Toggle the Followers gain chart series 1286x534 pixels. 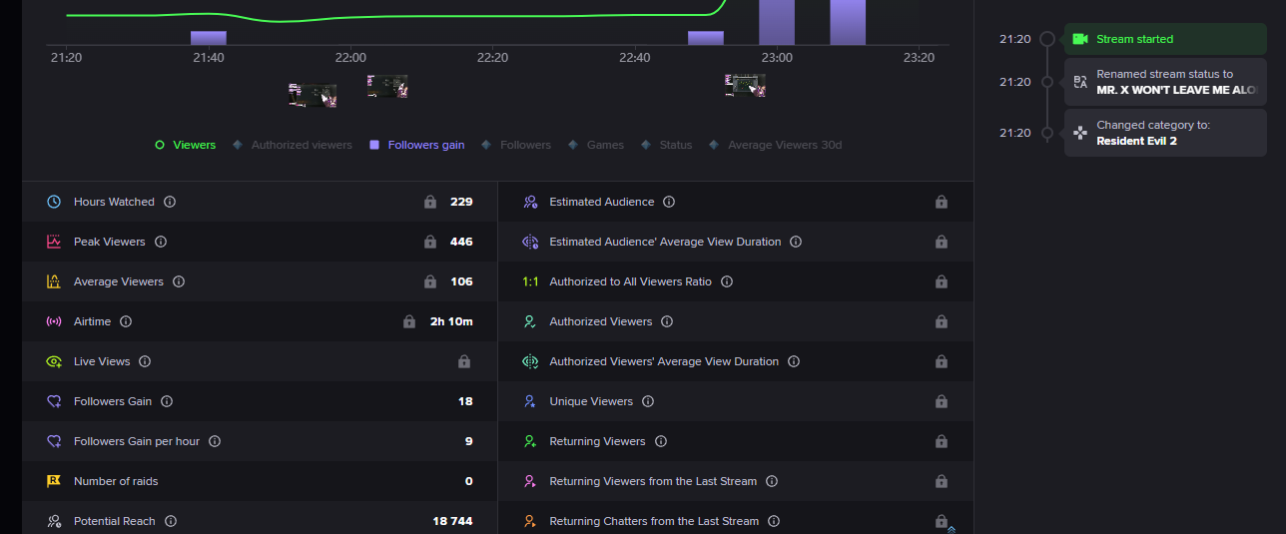point(416,145)
